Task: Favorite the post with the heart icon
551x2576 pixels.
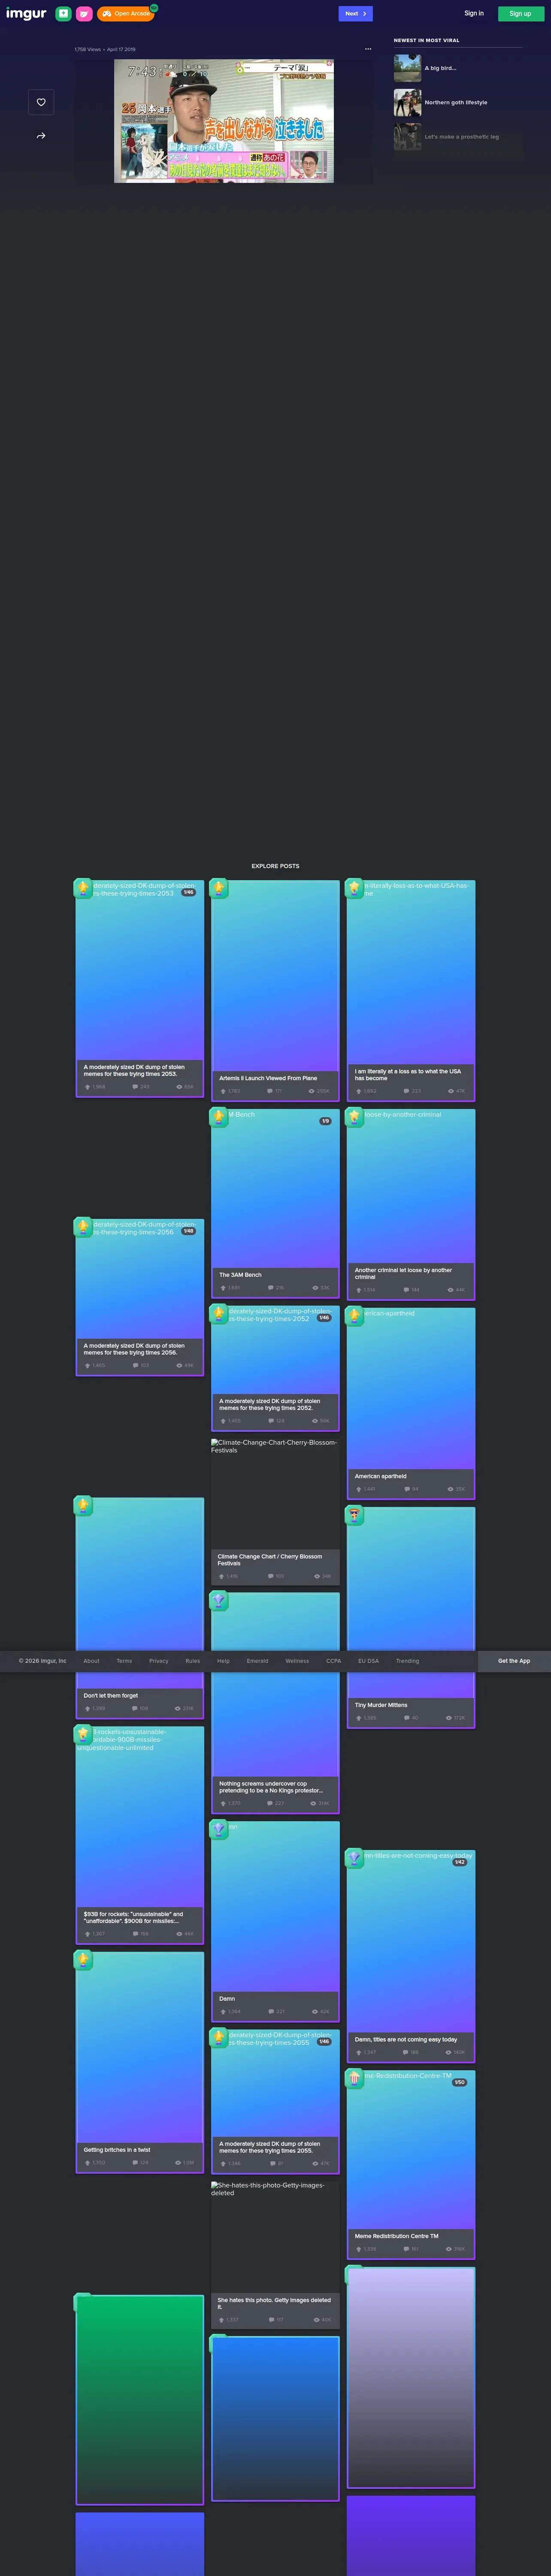Action: 41,102
